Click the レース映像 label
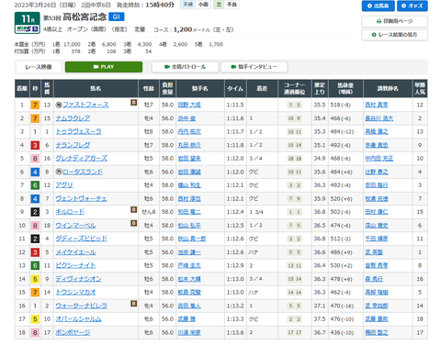The height and width of the screenshot is (345, 441). click(39, 67)
